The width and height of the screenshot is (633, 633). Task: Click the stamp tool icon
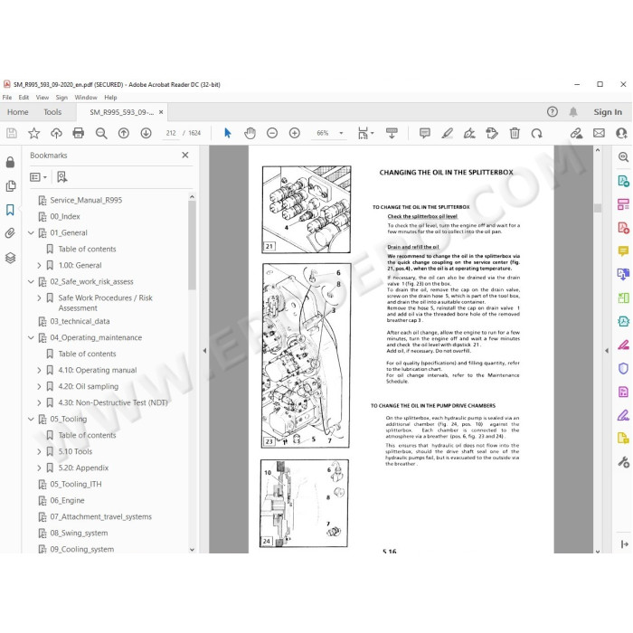492,133
